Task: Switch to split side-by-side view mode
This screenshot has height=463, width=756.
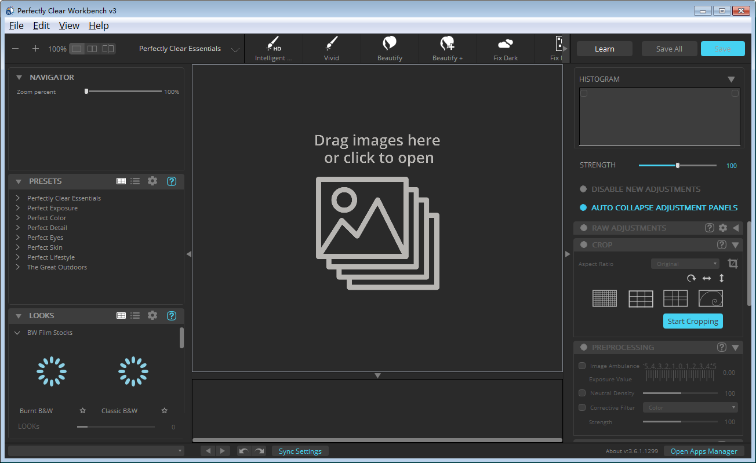Action: click(x=92, y=49)
